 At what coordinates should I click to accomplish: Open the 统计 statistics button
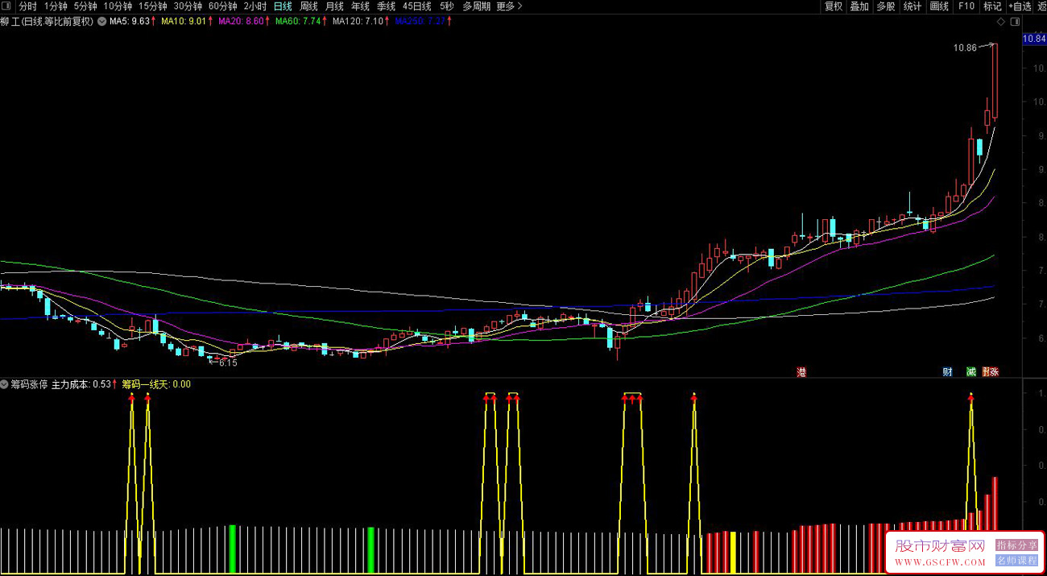tap(912, 6)
